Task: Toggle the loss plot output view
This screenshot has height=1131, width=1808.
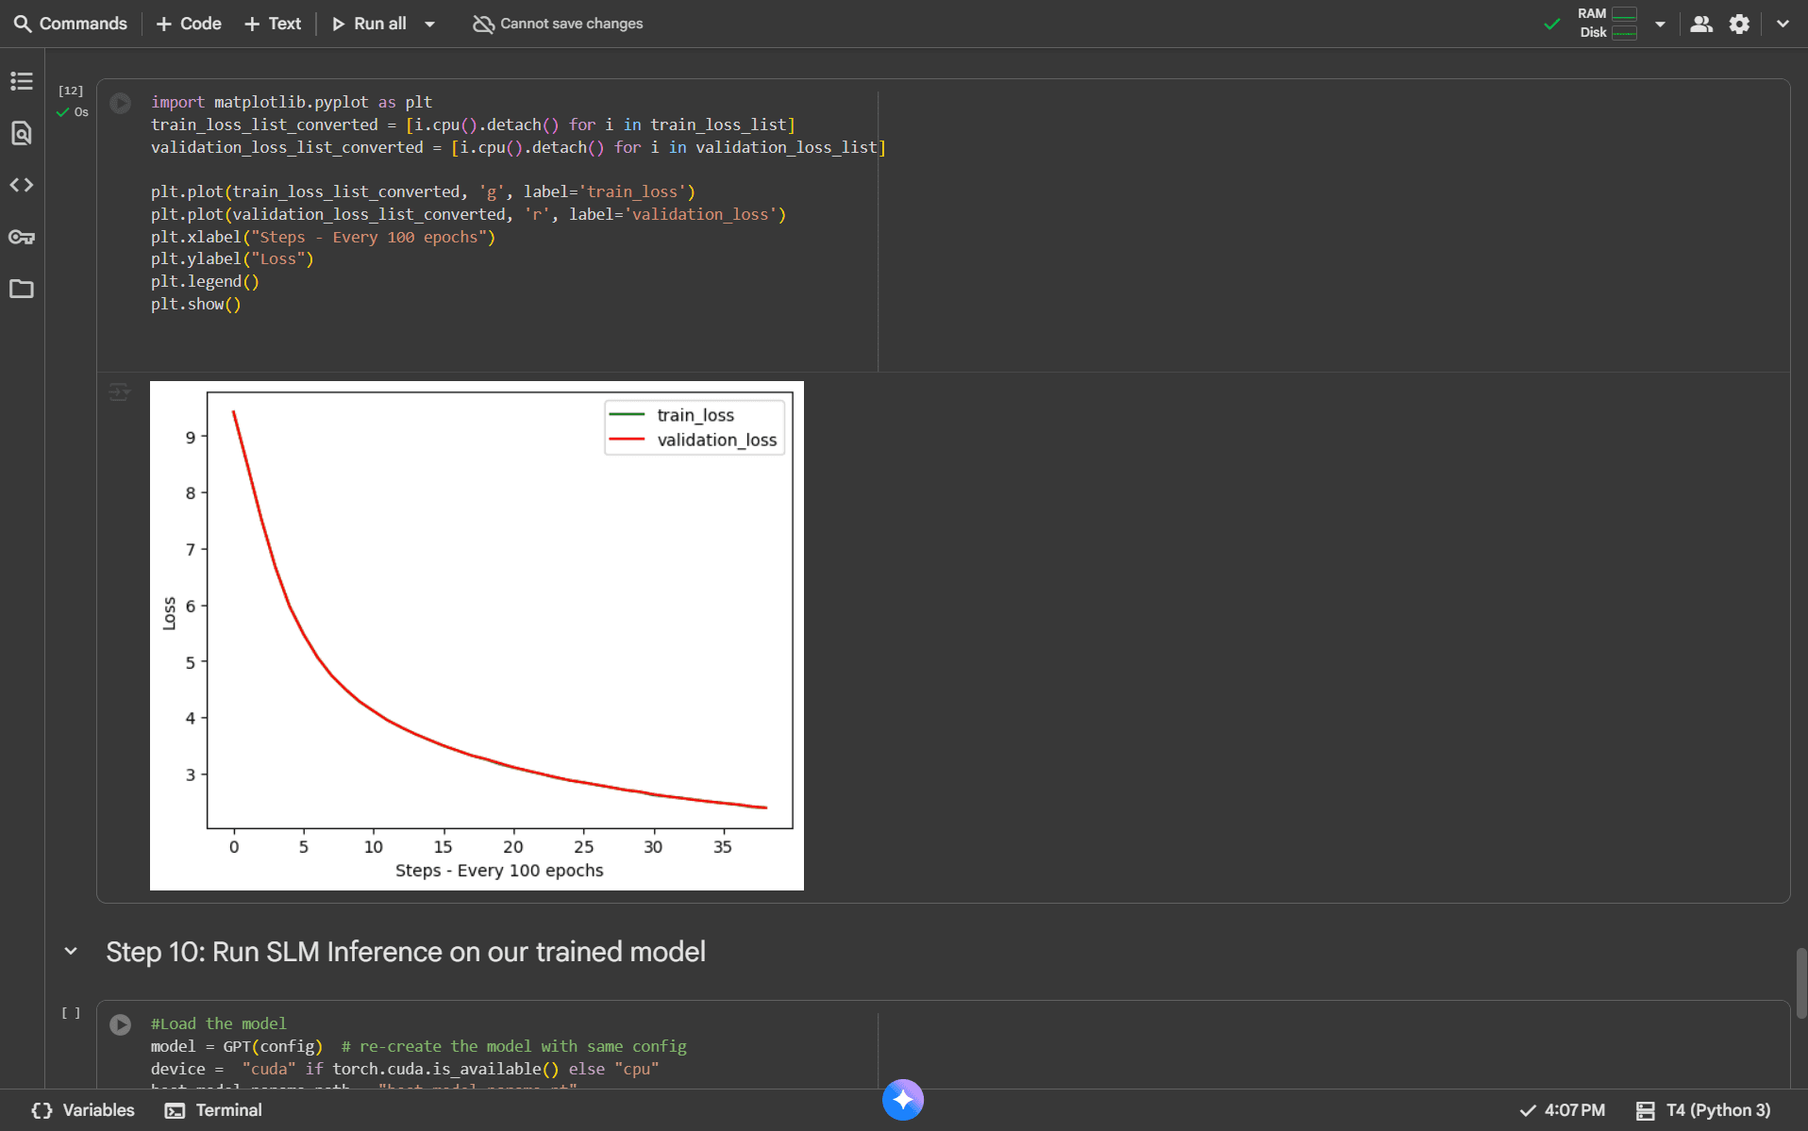Action: tap(119, 392)
